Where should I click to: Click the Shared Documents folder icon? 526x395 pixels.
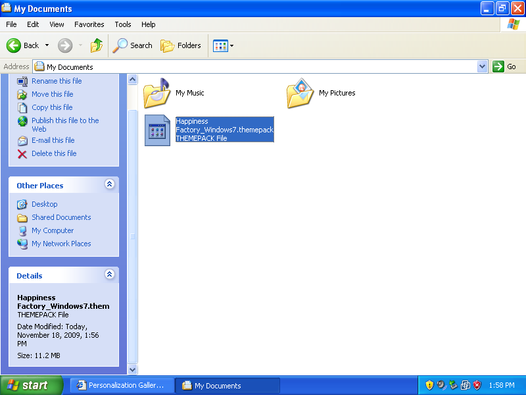click(x=22, y=218)
